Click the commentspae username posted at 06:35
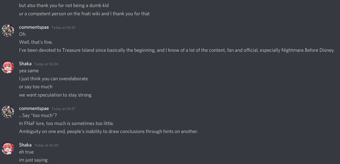 point(34,28)
